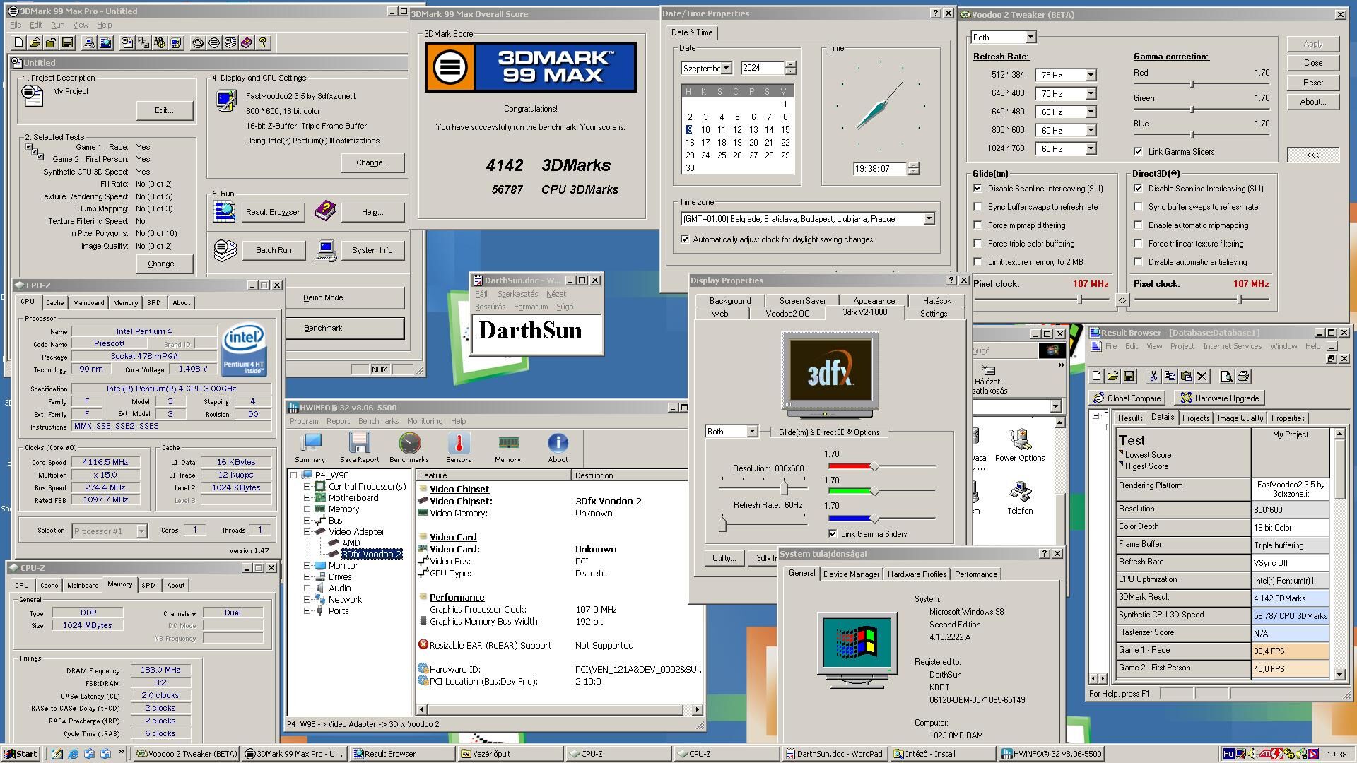
Task: Click Copy icon in Result Browser toolbar
Action: coord(1170,377)
